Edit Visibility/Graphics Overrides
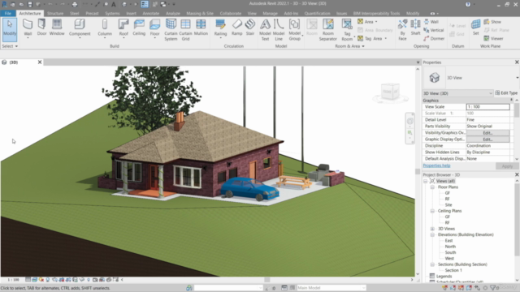520x292 pixels. pos(487,133)
